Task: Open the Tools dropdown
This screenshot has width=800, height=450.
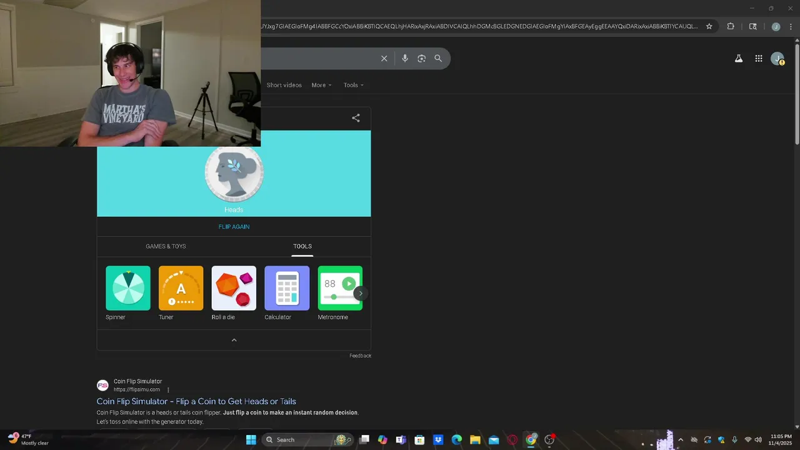Action: (353, 85)
